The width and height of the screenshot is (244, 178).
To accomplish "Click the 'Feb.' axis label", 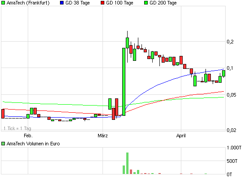I will [28, 136].
